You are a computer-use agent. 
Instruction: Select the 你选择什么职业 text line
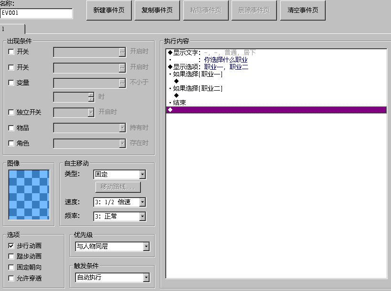pos(276,60)
